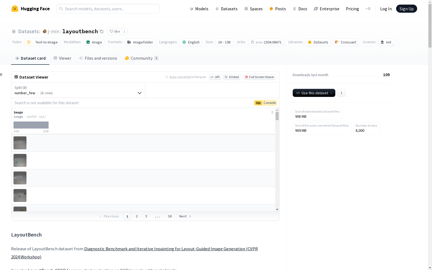432x270 pixels.
Task: Click Log In
Action: tap(386, 9)
